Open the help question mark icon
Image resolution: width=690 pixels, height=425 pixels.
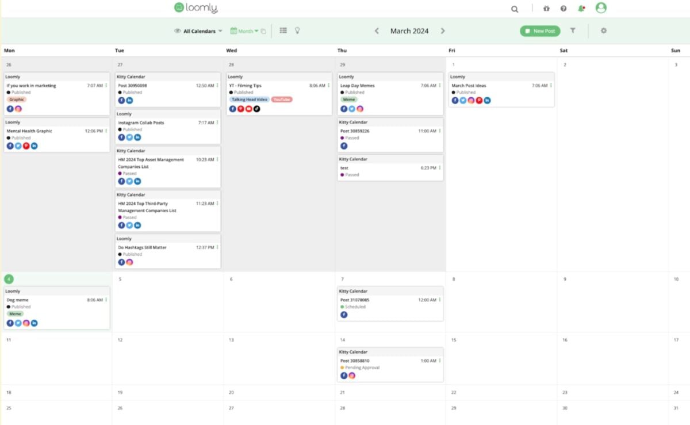pyautogui.click(x=563, y=9)
